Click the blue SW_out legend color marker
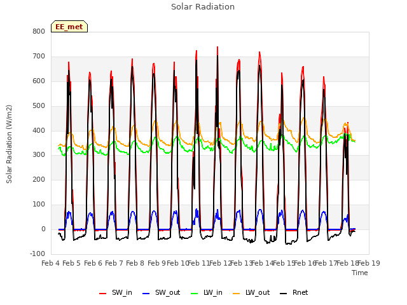The height and width of the screenshot is (305, 407). pos(146,294)
